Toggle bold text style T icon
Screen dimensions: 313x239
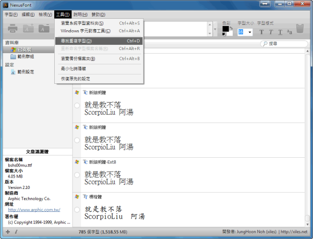coord(261,32)
